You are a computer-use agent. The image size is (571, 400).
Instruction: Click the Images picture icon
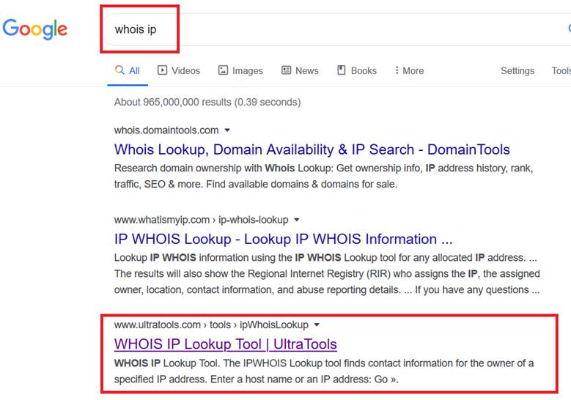tap(224, 70)
